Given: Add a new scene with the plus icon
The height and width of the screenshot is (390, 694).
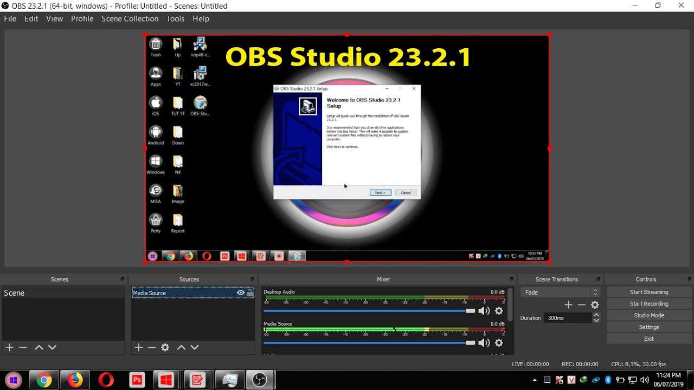Looking at the screenshot, I should (9, 347).
